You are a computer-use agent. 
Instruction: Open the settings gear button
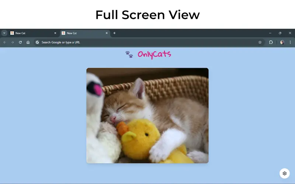point(285,173)
